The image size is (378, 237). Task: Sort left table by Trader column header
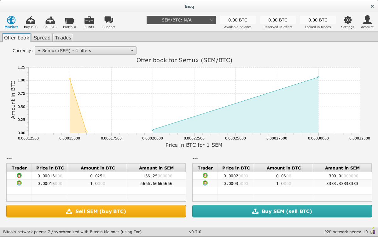click(x=19, y=168)
